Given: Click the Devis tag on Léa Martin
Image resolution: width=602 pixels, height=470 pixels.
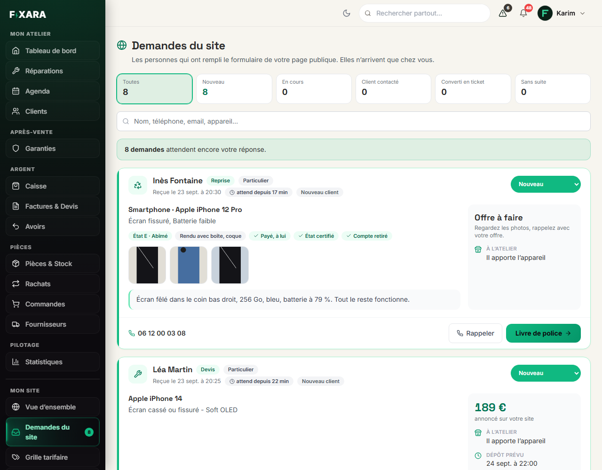Looking at the screenshot, I should click(x=208, y=369).
